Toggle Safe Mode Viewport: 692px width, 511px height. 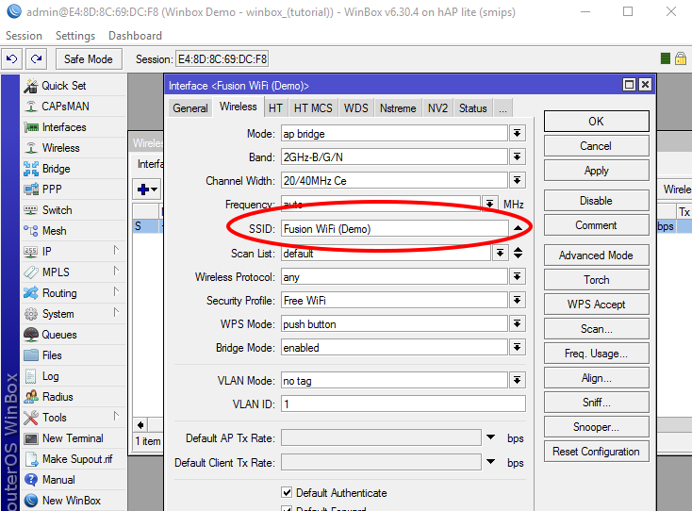(89, 59)
